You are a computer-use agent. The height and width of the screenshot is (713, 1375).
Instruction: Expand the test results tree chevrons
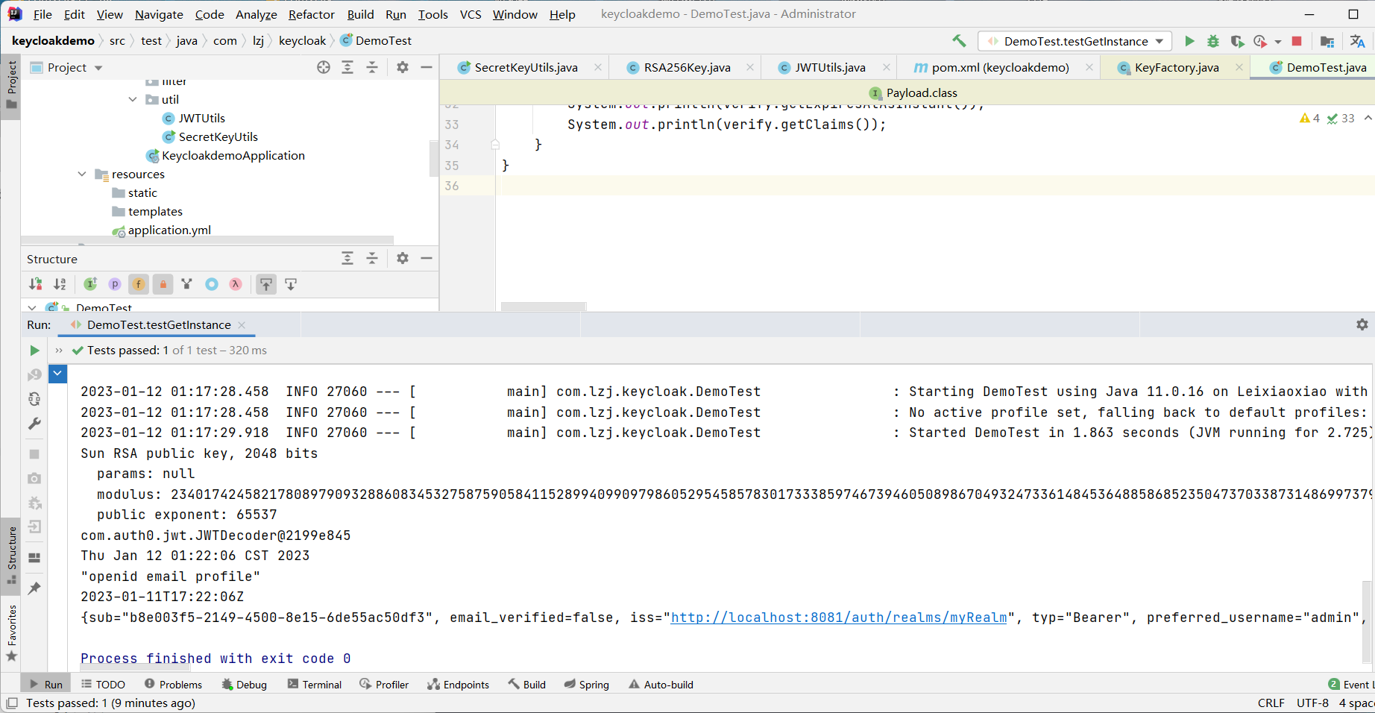point(59,351)
